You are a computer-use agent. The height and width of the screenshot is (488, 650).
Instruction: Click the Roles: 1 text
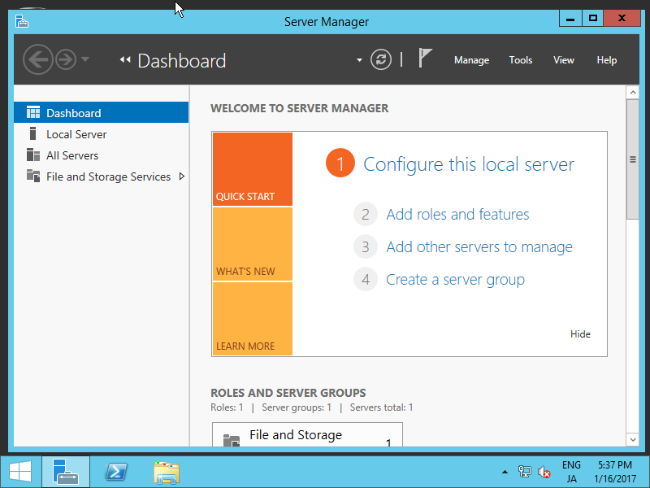227,407
